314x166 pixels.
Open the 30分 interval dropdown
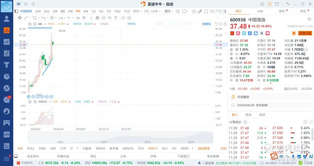pyautogui.click(x=137, y=11)
